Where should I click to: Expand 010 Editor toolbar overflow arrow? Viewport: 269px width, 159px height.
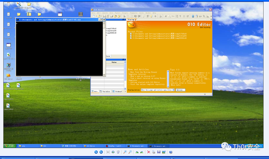point(211,16)
